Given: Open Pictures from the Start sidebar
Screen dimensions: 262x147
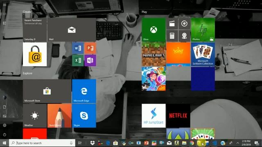Looking at the screenshot, I should point(5,116).
